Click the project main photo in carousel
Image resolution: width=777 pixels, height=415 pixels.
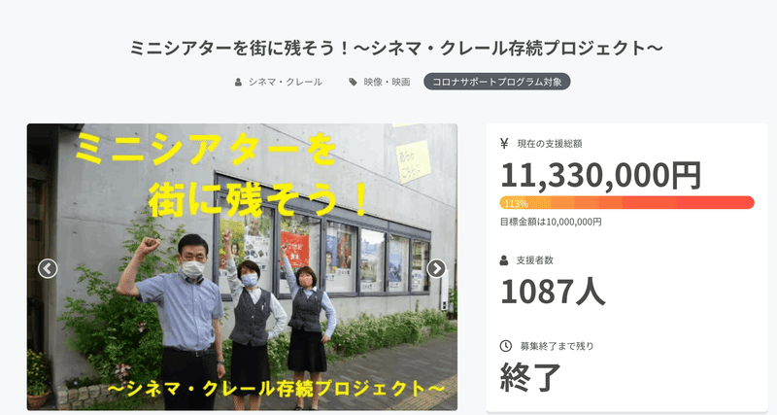coord(242,266)
